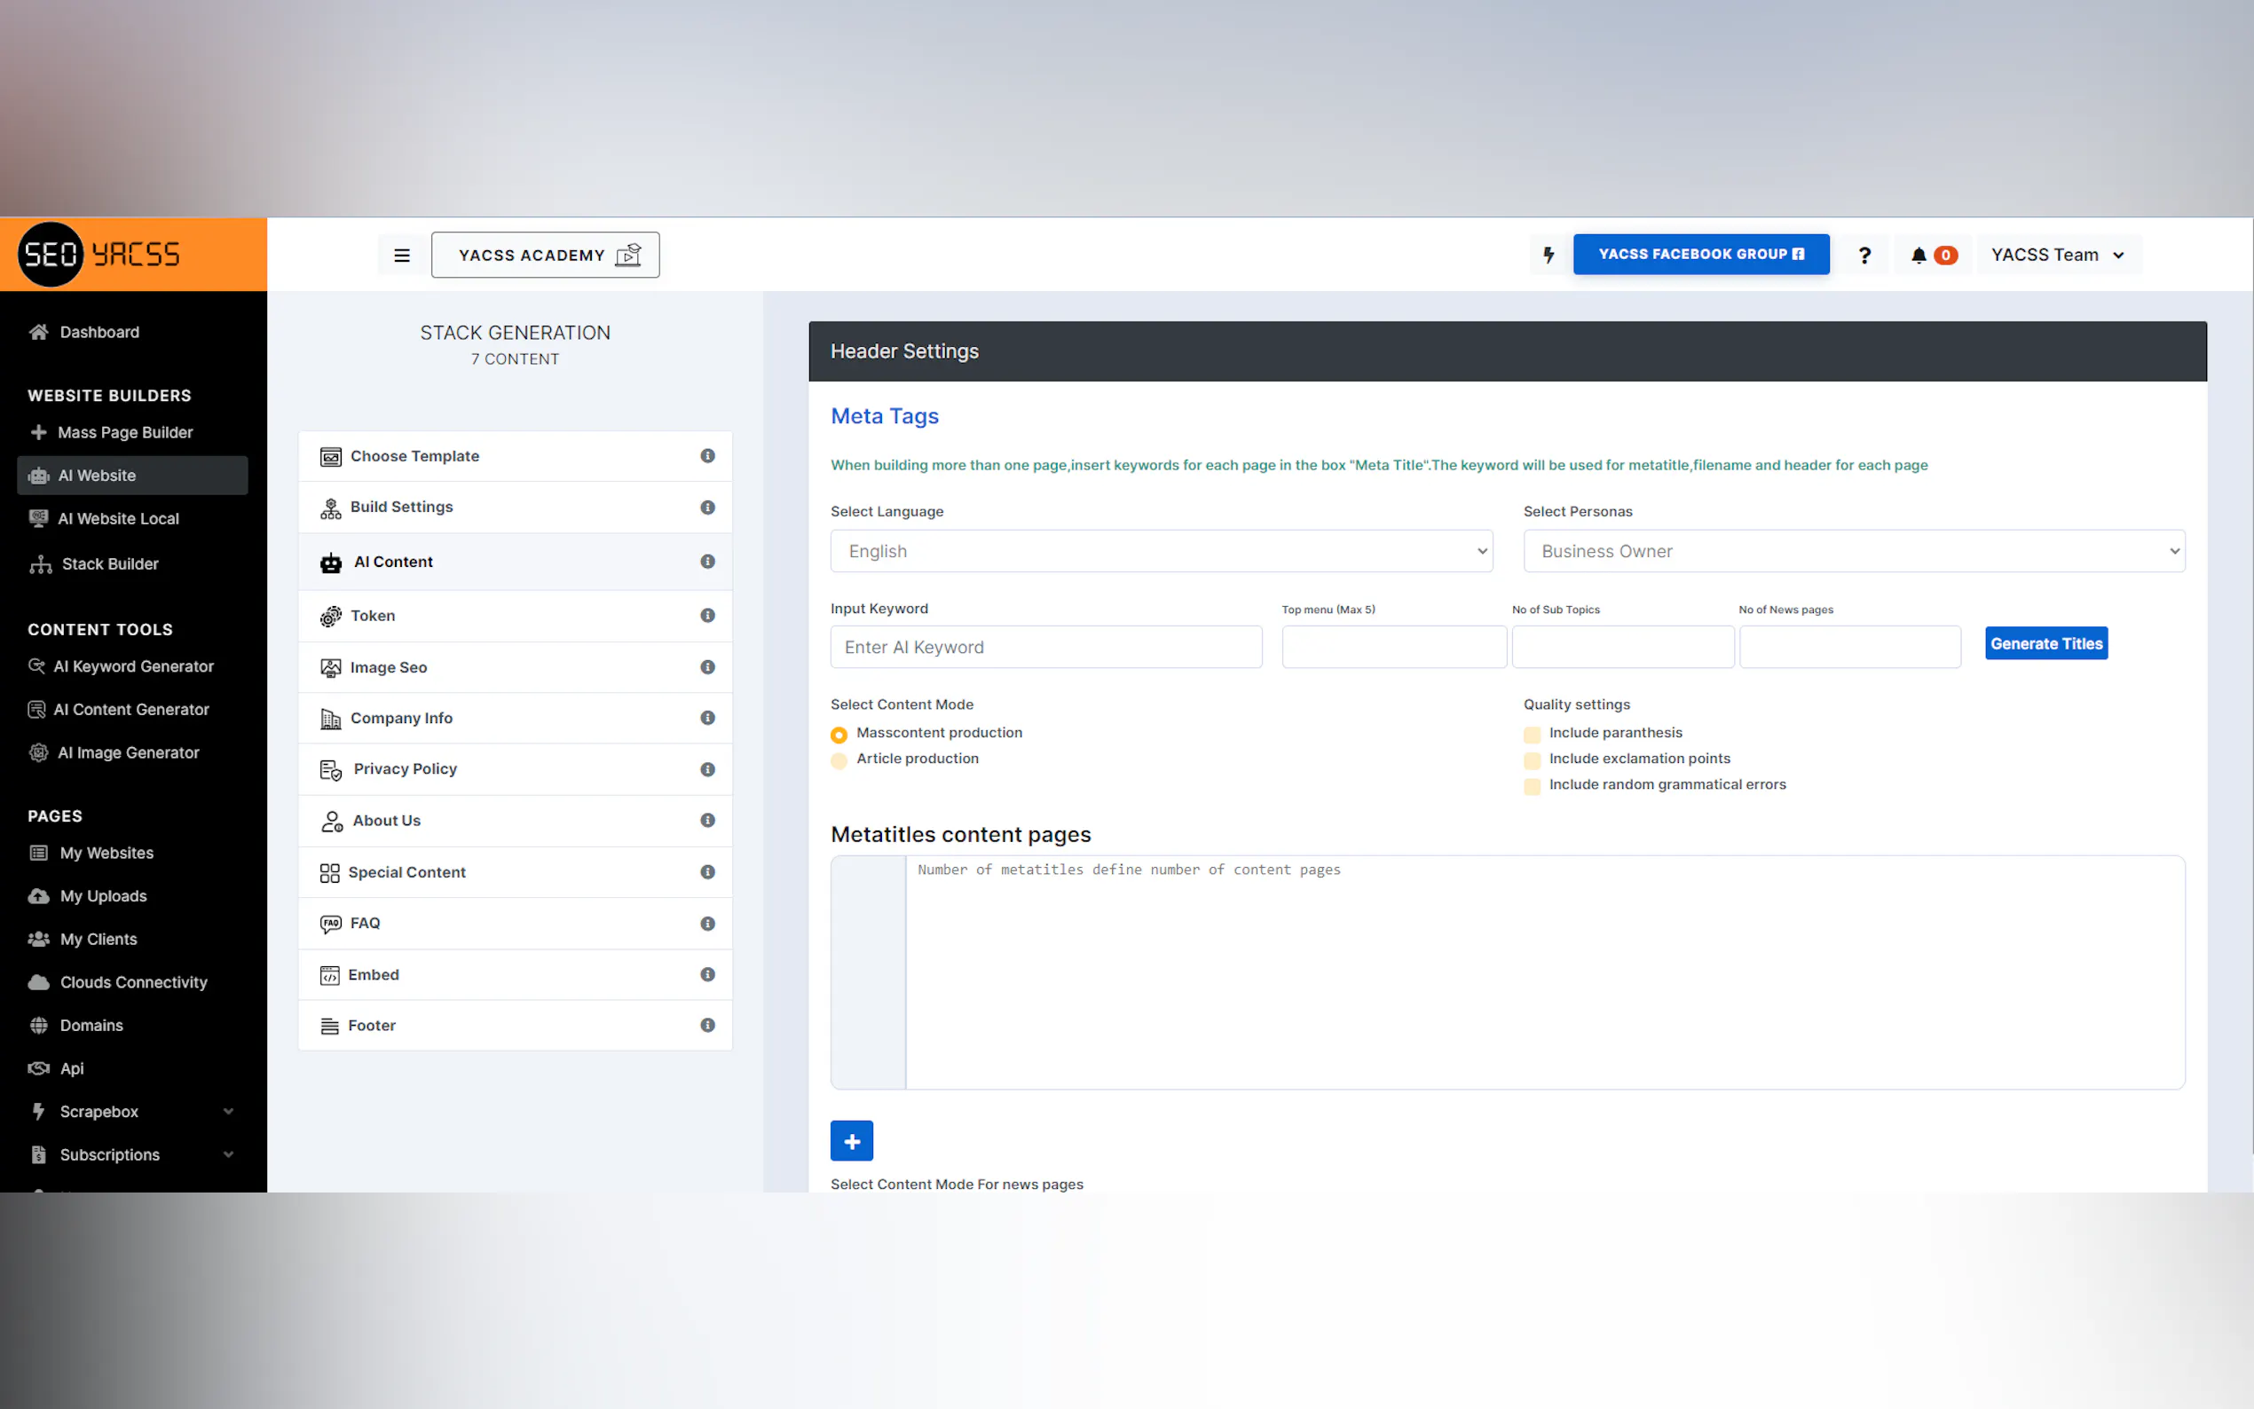Open the YACSS Facebook Group link

(1700, 255)
